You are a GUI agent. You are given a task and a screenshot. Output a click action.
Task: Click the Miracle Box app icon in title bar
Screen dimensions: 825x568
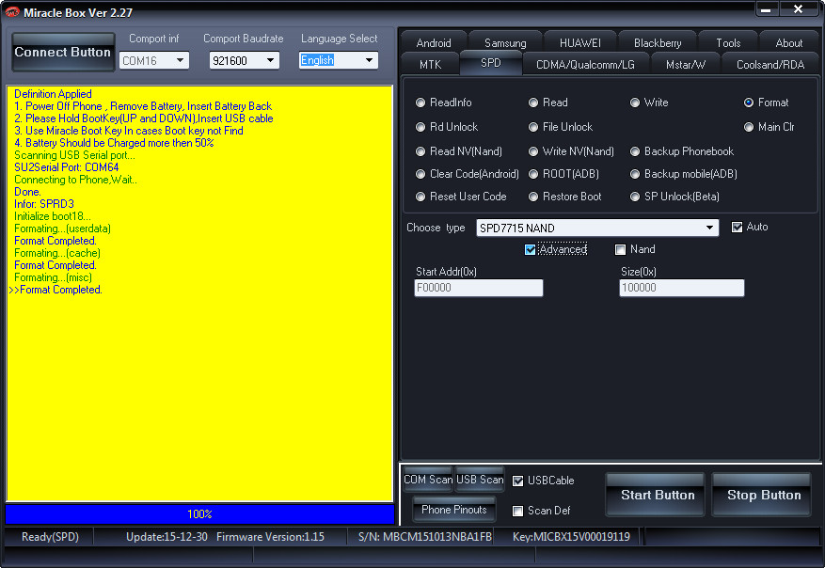click(x=11, y=11)
